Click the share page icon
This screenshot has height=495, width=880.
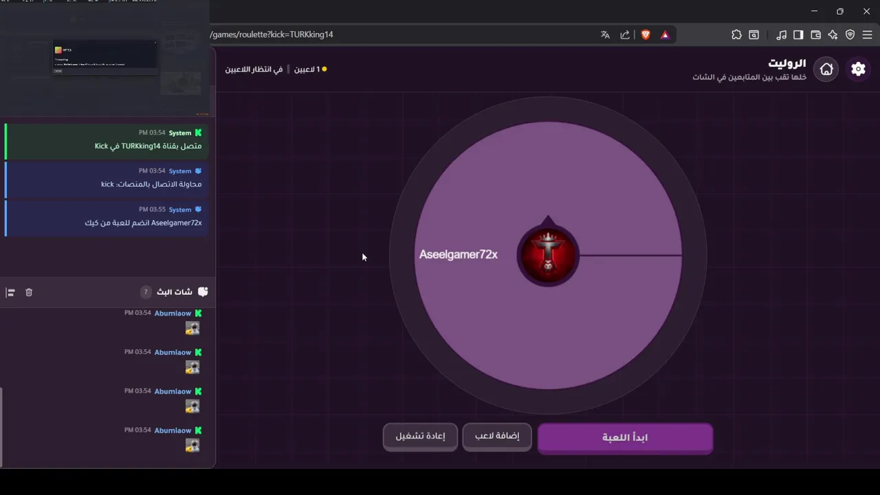[x=625, y=34]
